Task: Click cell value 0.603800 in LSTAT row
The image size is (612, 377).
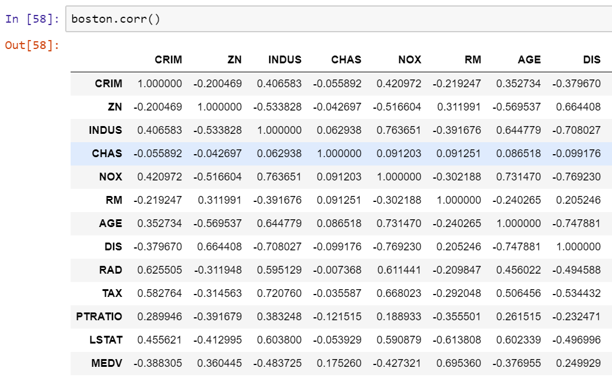Action: point(279,340)
